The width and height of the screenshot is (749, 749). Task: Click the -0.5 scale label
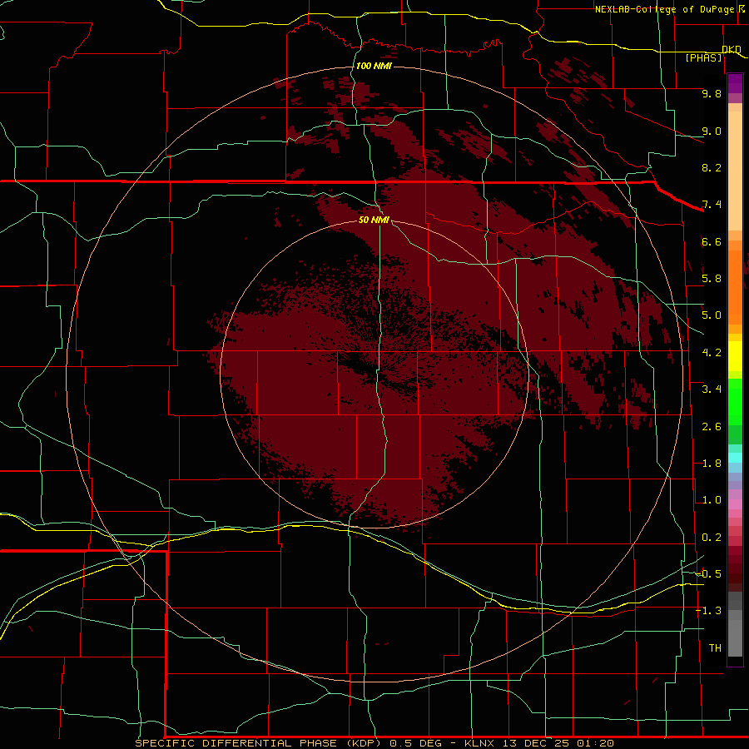click(x=708, y=574)
